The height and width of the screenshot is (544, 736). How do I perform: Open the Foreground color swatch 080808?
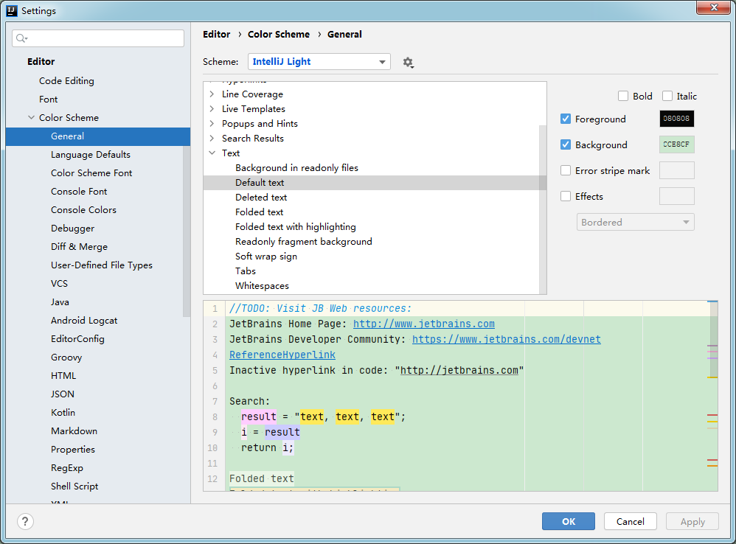coord(676,119)
